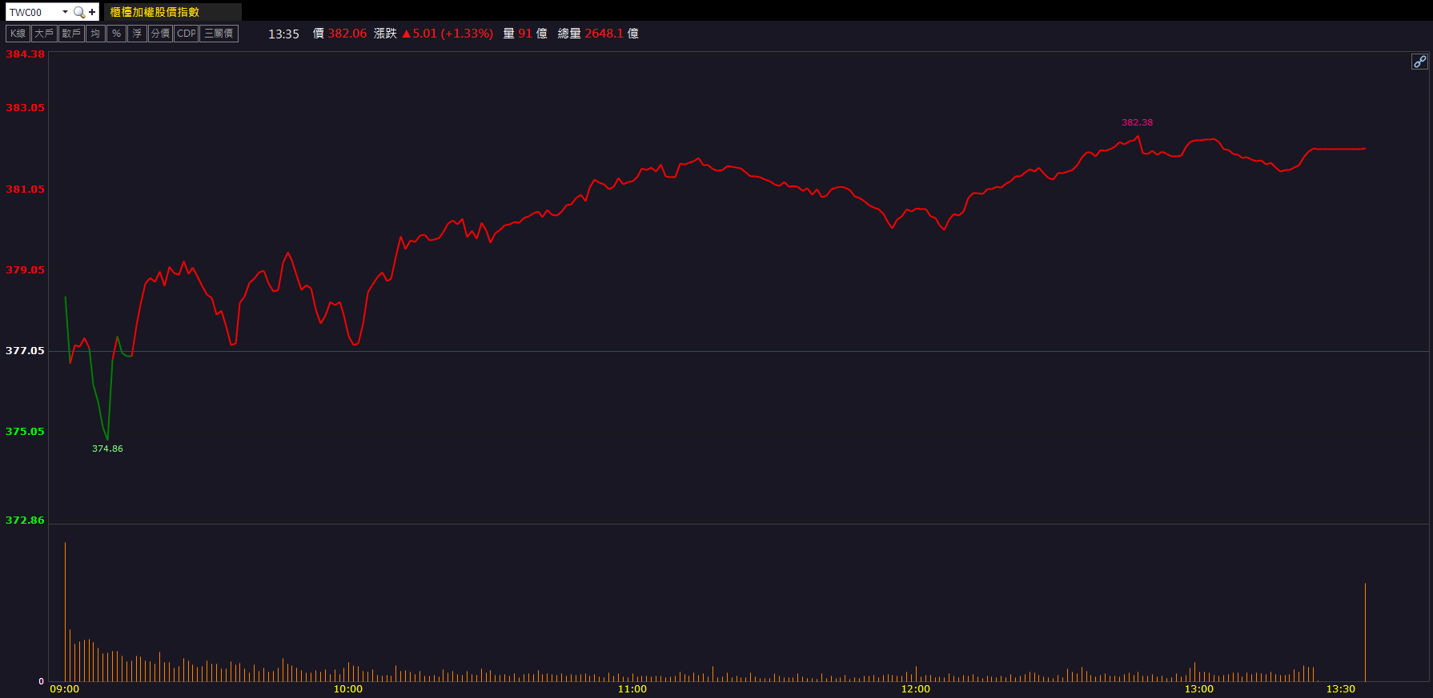
Task: Toggle the 浮 button in the toolbar
Action: click(x=137, y=34)
